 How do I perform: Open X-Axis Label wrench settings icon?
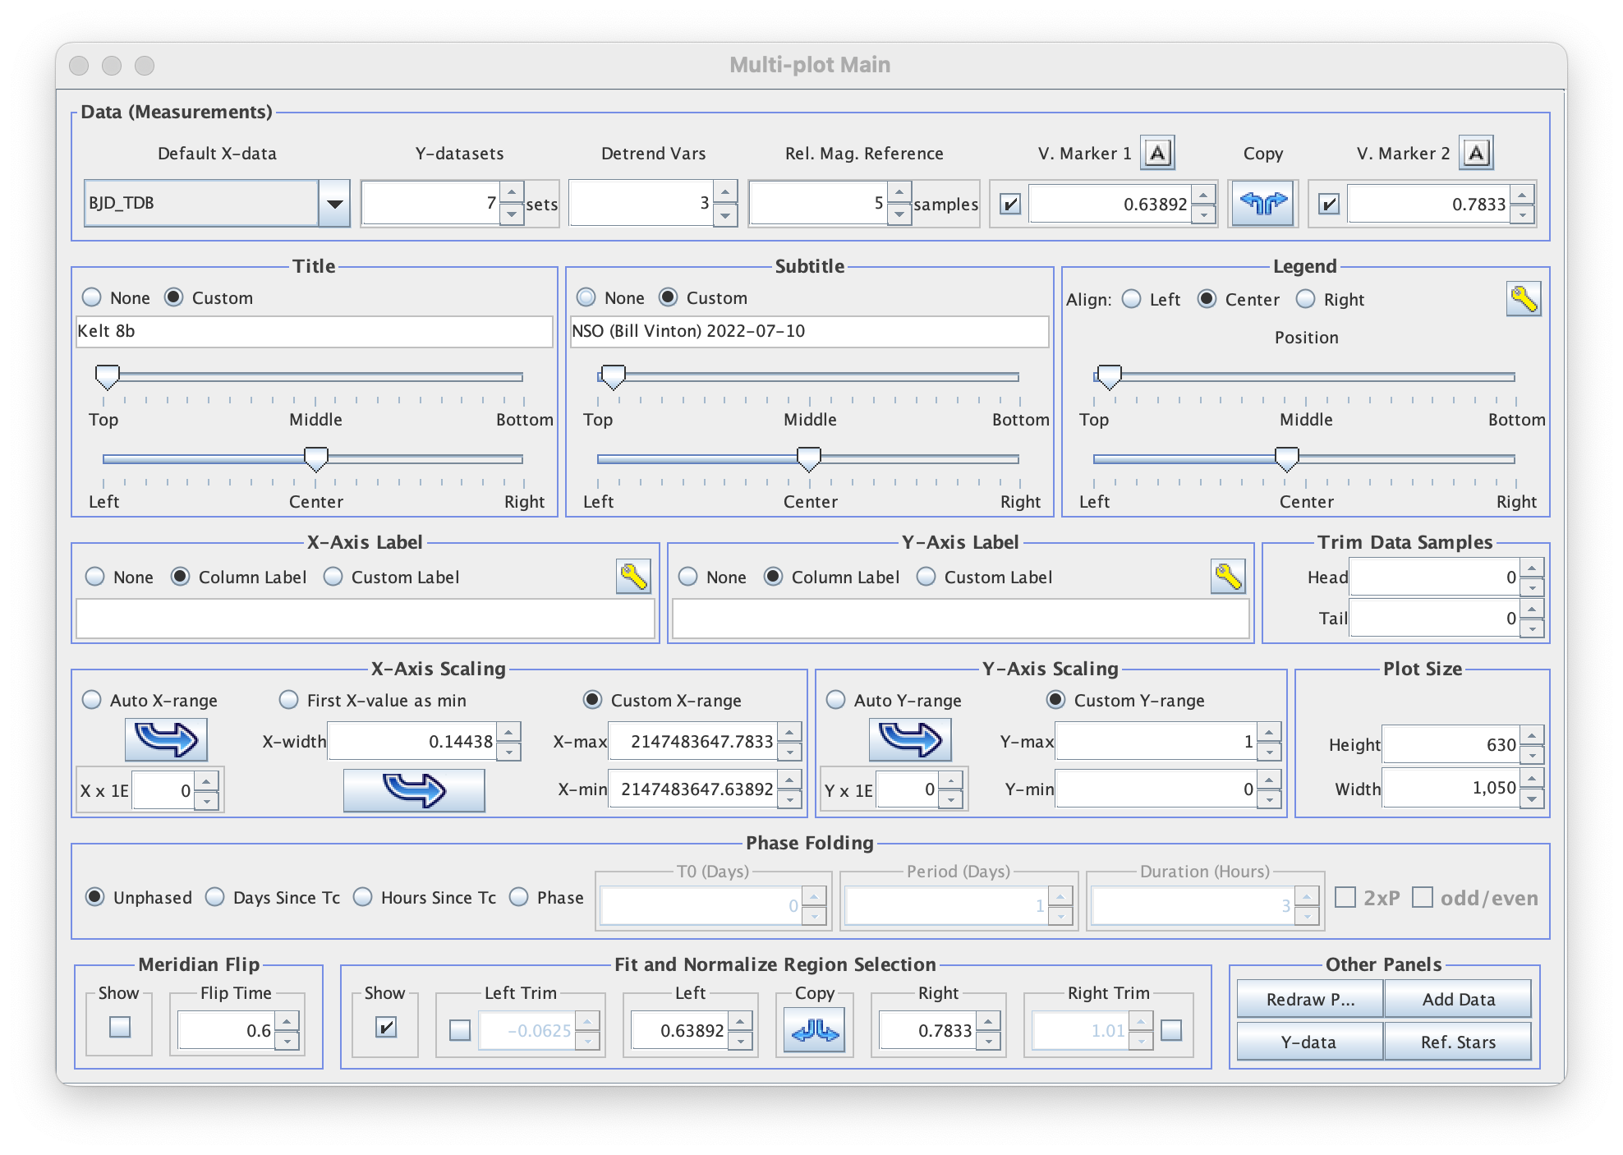click(633, 577)
